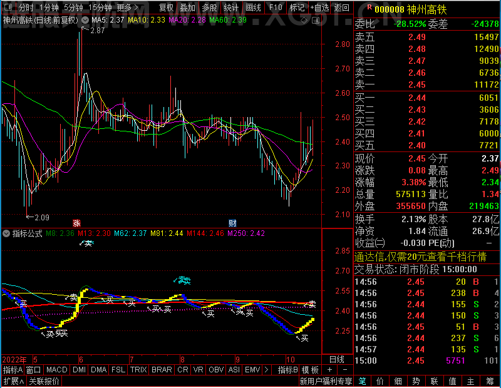Activate the 画线 drawing tool

[x=253, y=8]
